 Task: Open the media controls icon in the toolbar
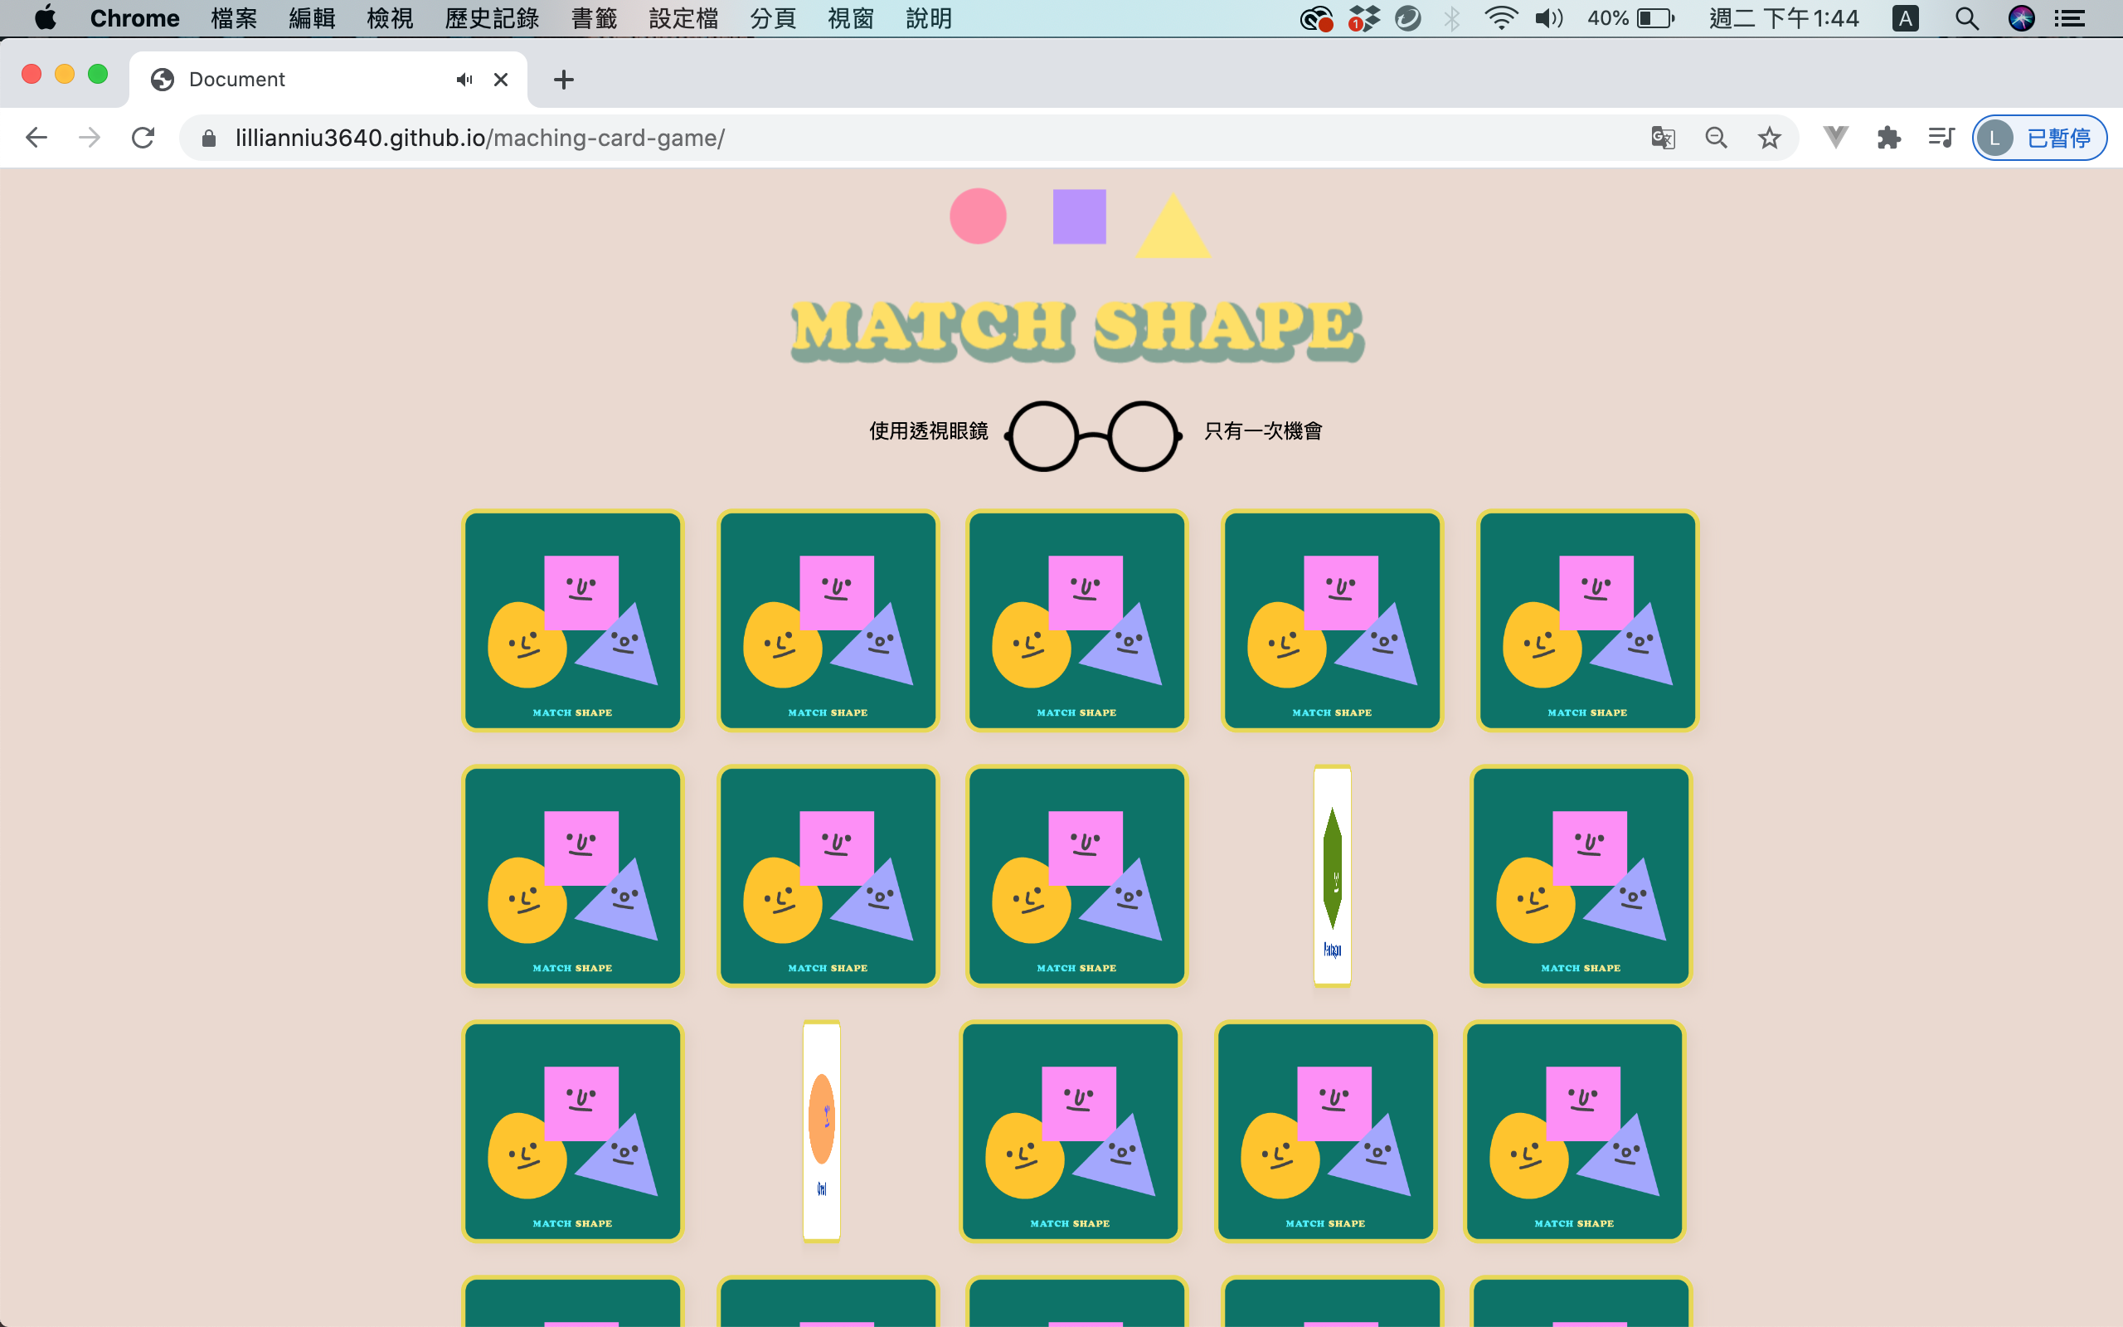pos(1940,138)
